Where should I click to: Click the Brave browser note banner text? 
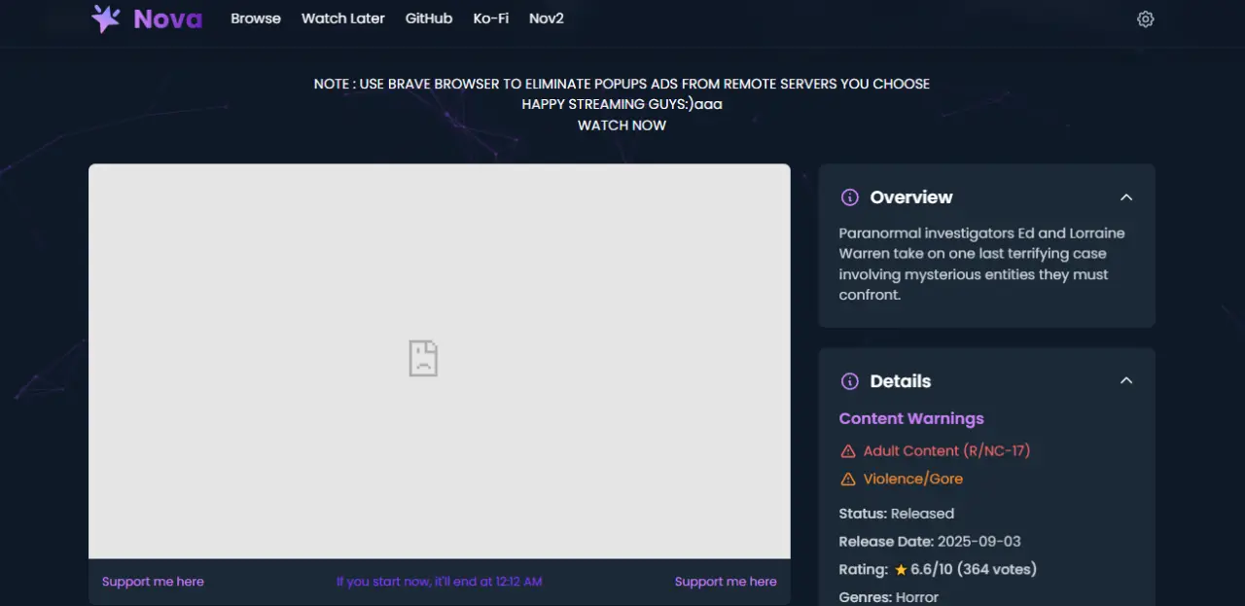click(x=622, y=85)
